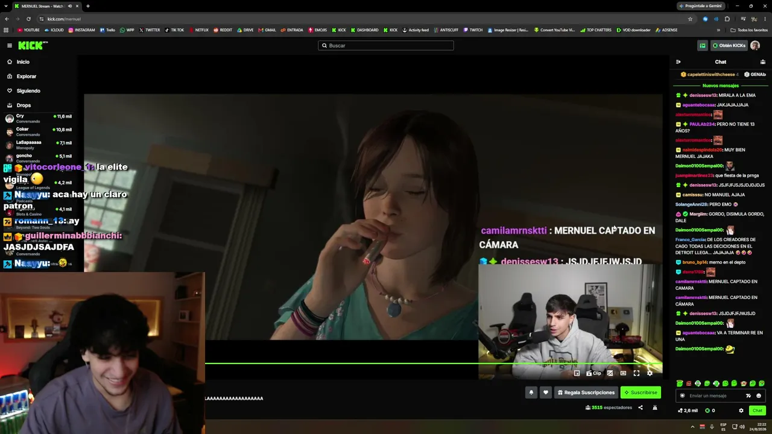Enable picture-in-picture mini player
772x434 pixels.
coord(577,373)
